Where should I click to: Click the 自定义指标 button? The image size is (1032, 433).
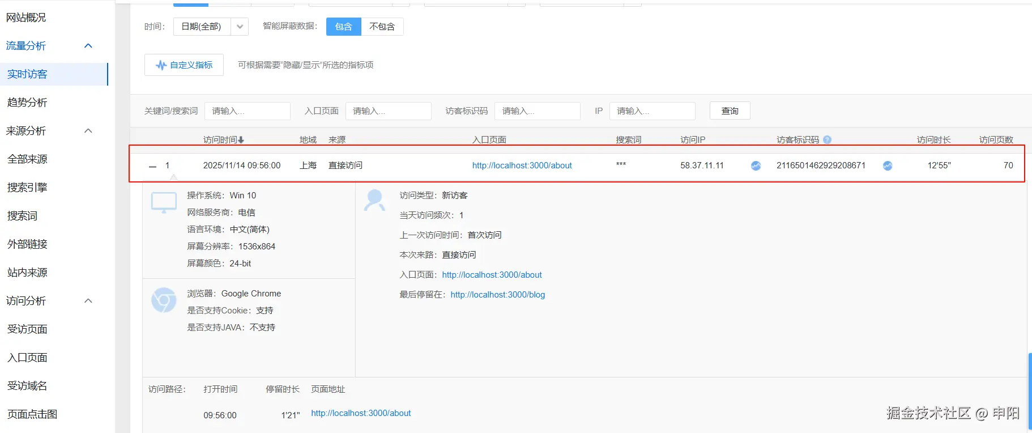[184, 65]
